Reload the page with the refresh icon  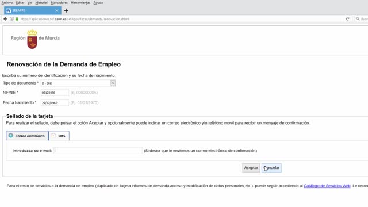(347, 19)
